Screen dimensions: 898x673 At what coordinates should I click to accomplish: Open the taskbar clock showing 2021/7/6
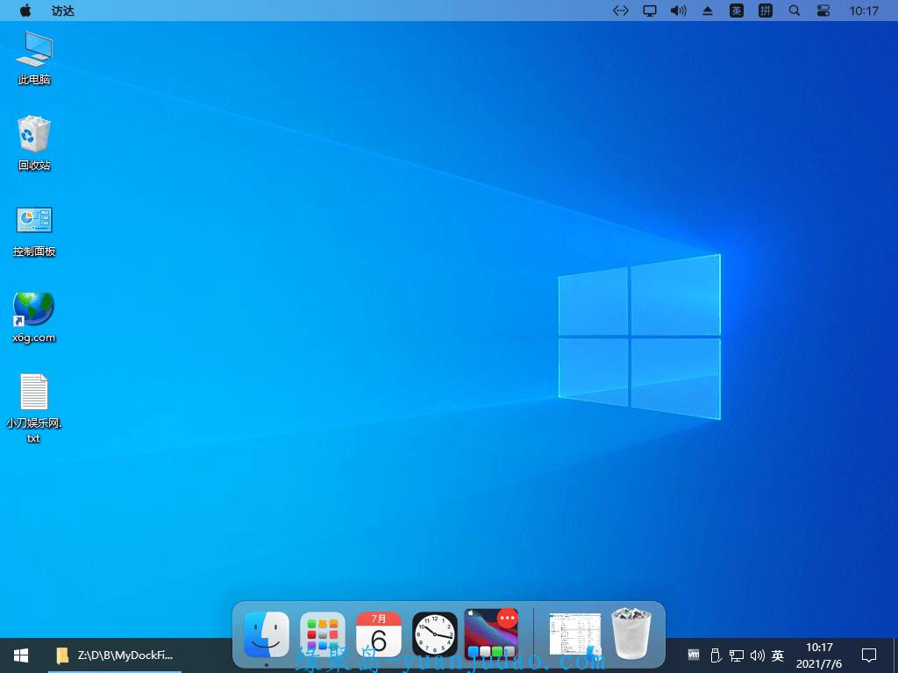coord(819,655)
